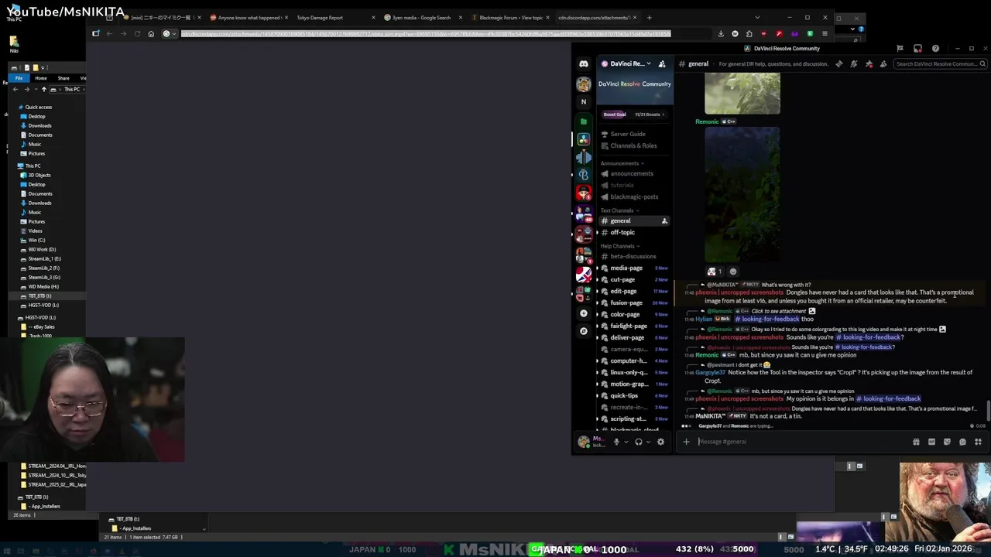
Task: Toggle deafen headphones in Discord user panel
Action: click(x=639, y=442)
